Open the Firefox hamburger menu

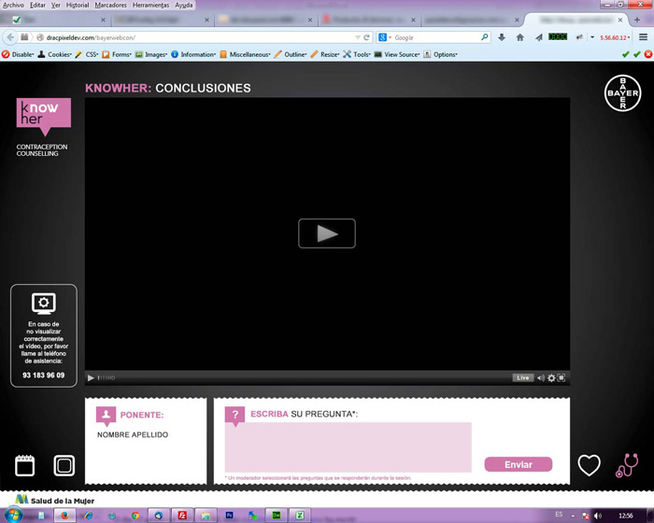pos(643,37)
